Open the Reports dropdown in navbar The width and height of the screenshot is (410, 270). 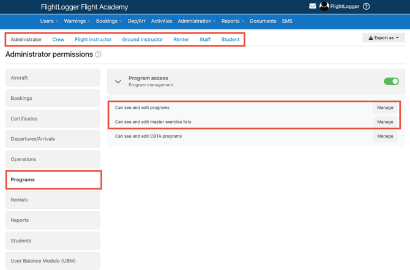click(233, 21)
